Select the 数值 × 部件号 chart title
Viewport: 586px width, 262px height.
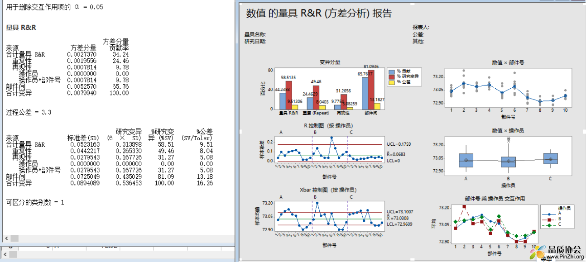507,62
